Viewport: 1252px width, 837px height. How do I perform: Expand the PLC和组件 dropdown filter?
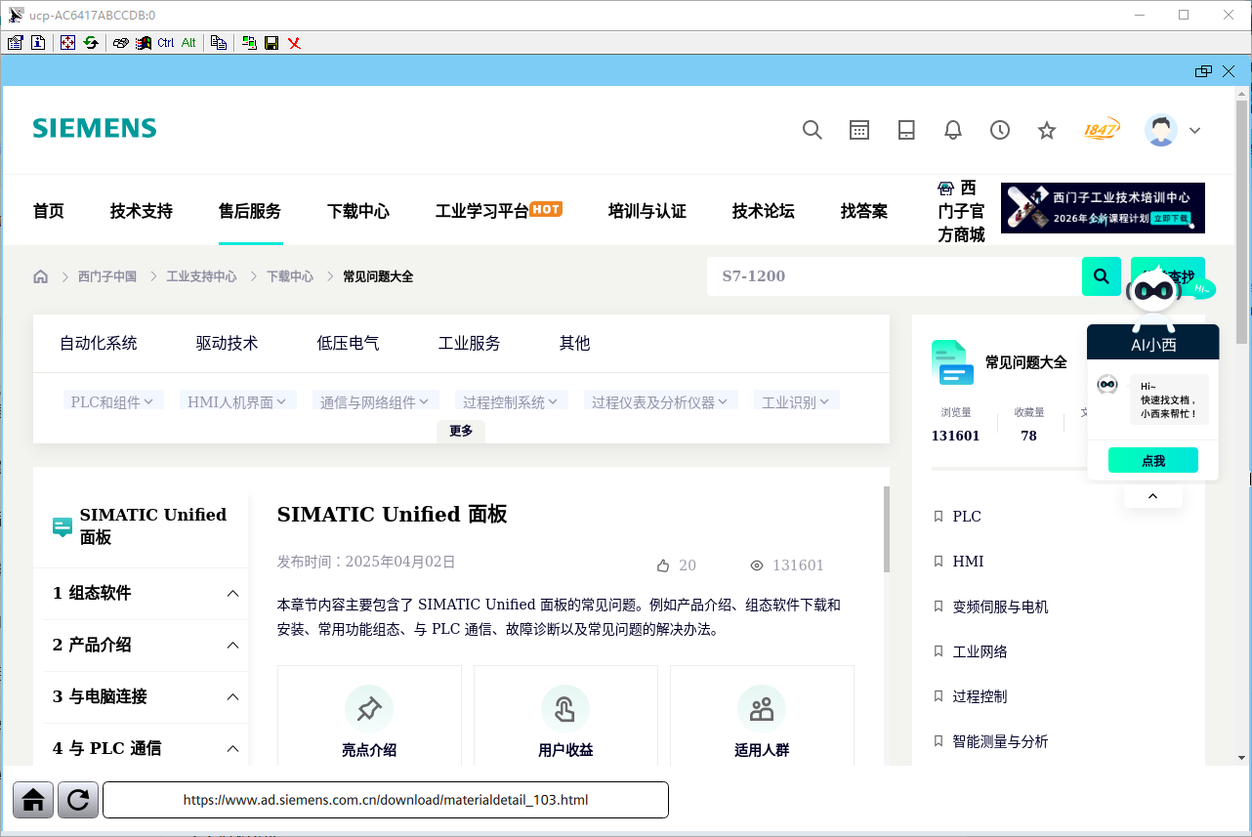coord(112,401)
